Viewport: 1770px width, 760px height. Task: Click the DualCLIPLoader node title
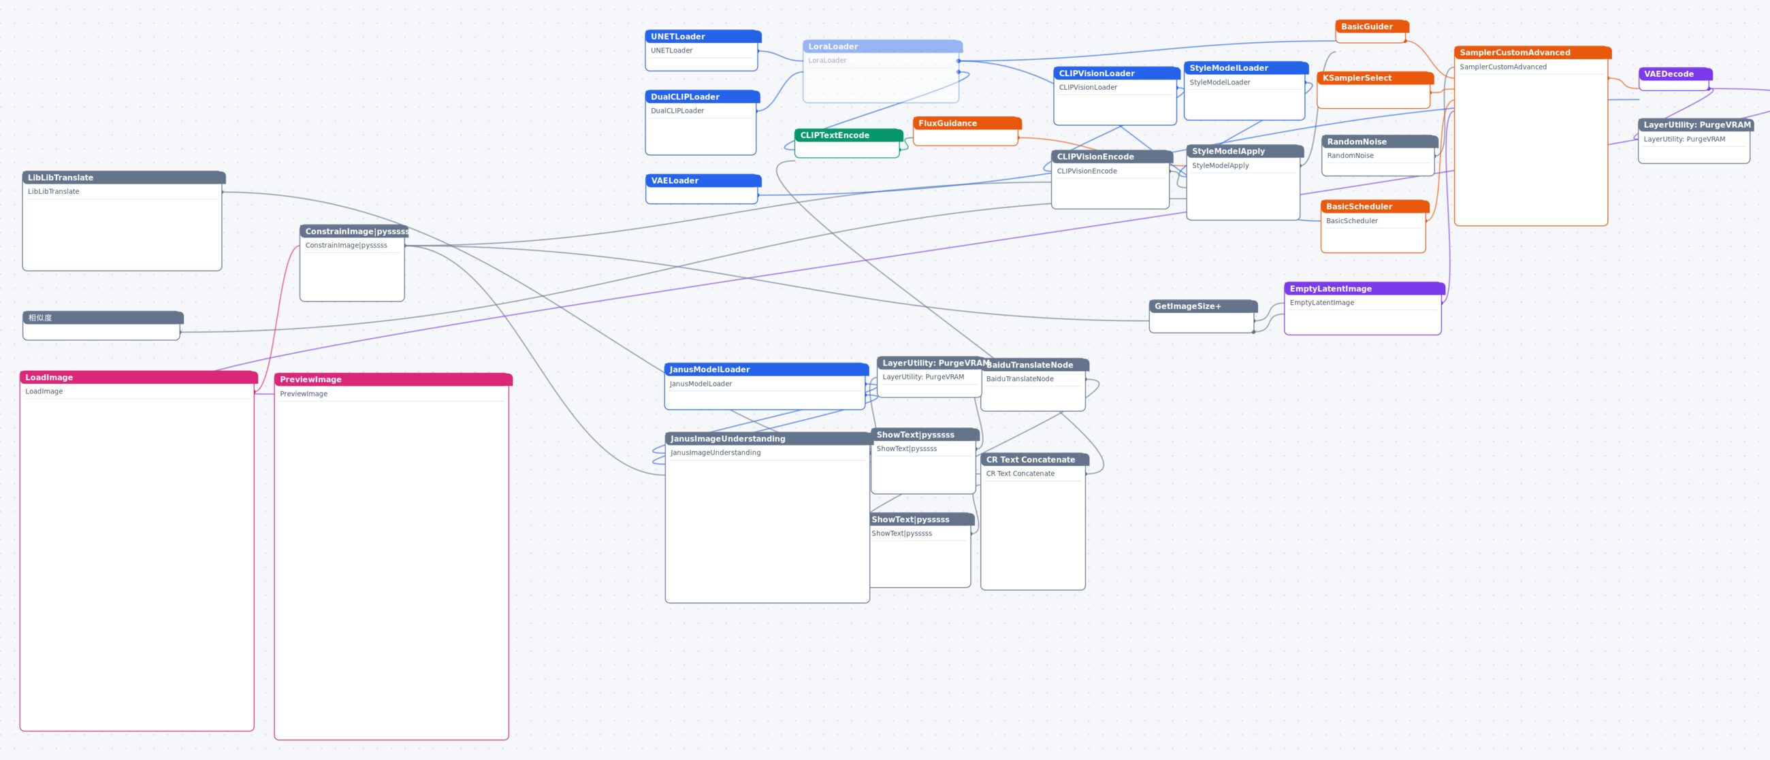point(685,97)
